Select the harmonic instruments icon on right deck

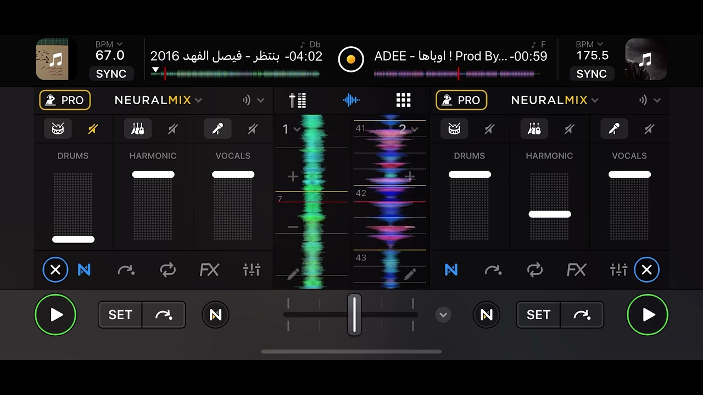(x=534, y=129)
